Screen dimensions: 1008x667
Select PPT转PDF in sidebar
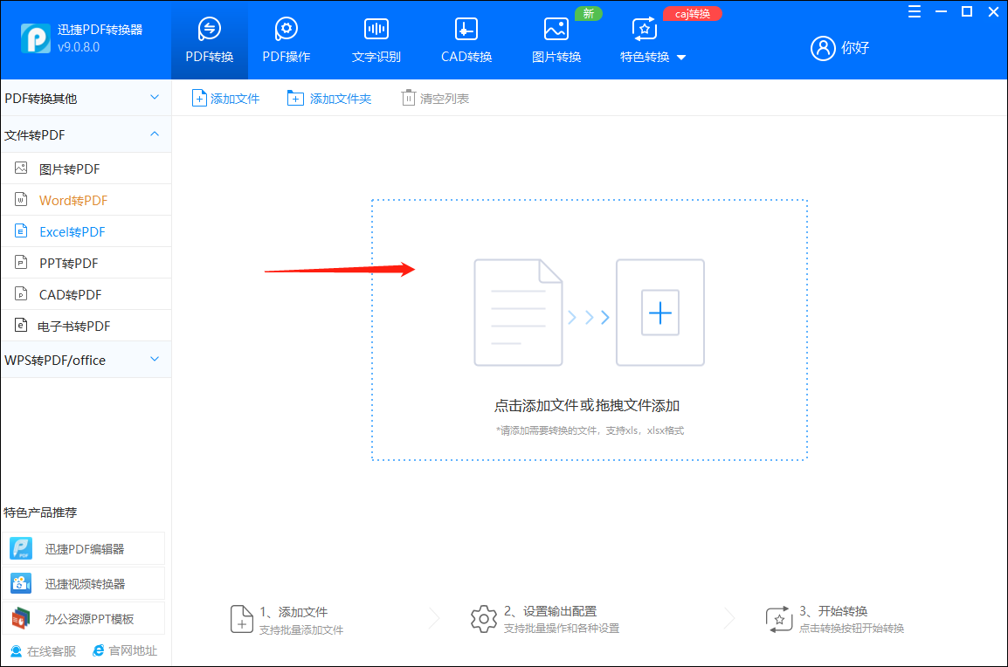(86, 263)
